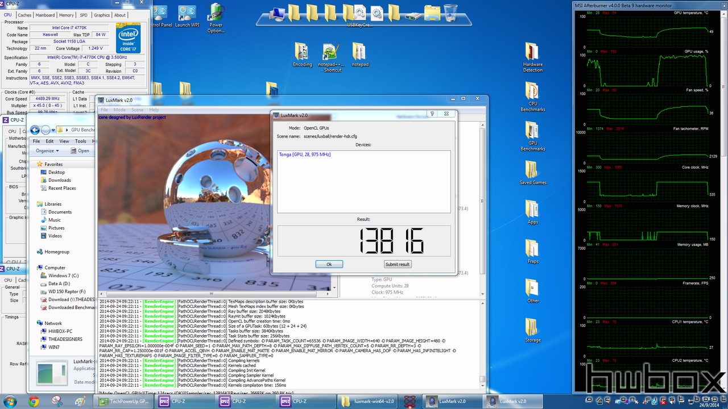Open the Apps folder on the desktop
The height and width of the screenshot is (409, 728).
click(532, 212)
